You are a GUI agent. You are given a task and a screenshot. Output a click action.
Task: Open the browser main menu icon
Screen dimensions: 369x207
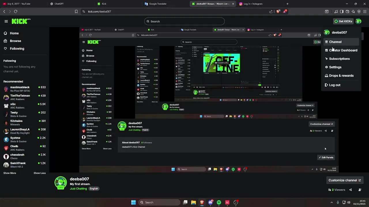[365, 11]
